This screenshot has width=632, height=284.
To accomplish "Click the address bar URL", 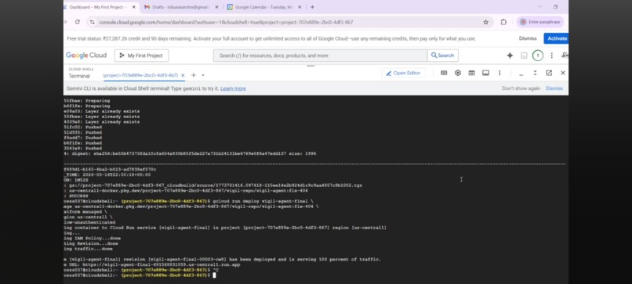I will pyautogui.click(x=226, y=22).
